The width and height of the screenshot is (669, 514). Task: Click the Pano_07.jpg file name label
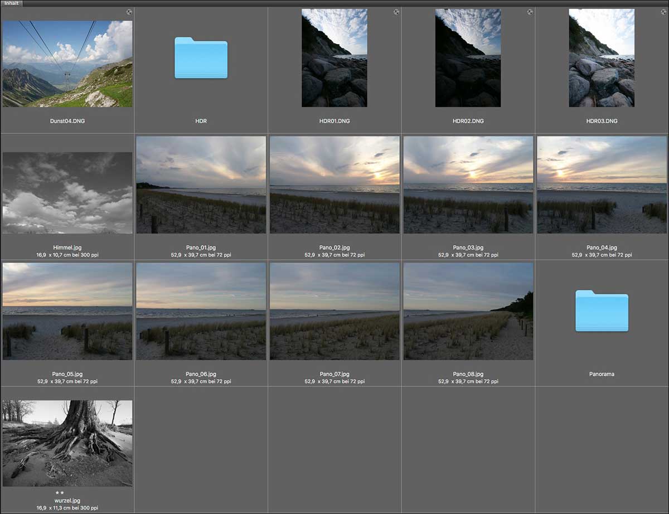334,374
